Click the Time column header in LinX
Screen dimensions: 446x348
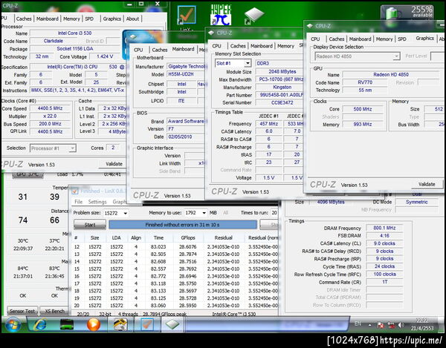[x=158, y=238]
